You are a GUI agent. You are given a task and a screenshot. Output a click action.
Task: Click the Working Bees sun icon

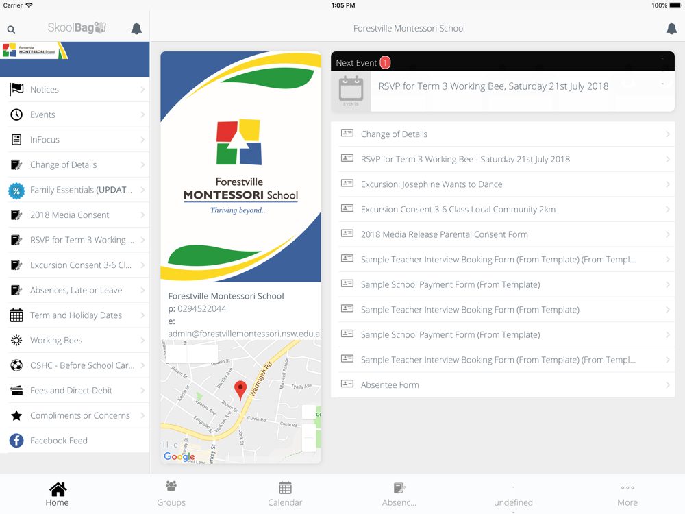[x=16, y=341]
